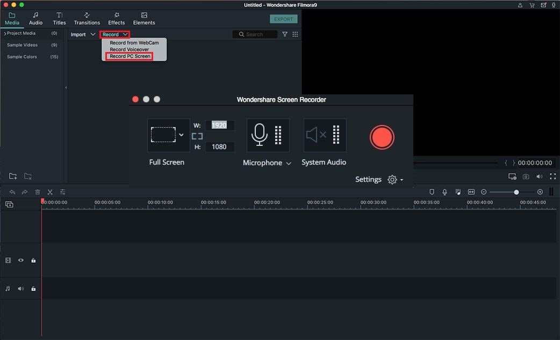Viewport: 560px width, 340px height.
Task: Click the audio track music note icon
Action: pyautogui.click(x=8, y=289)
